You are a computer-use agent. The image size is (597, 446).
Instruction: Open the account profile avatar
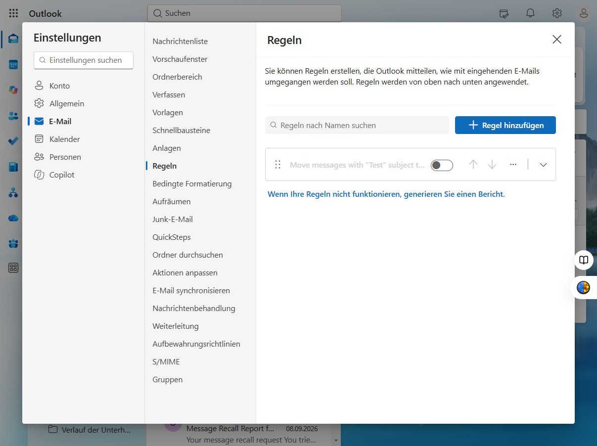(584, 13)
